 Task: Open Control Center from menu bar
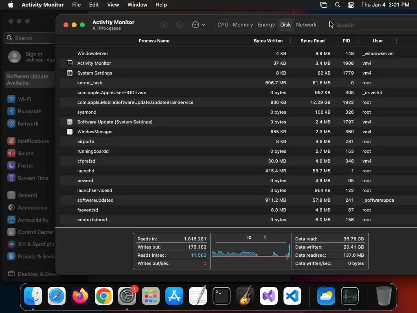tap(351, 5)
